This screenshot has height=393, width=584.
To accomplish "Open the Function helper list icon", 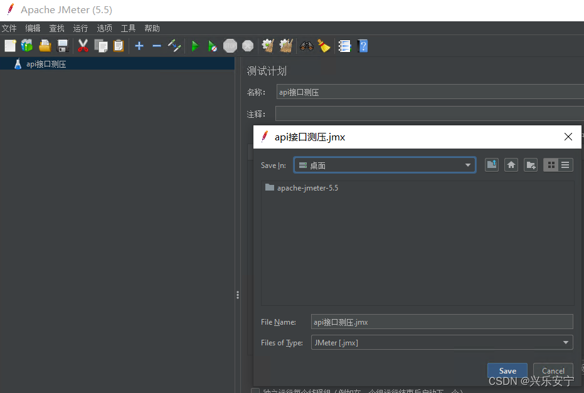I will (344, 46).
